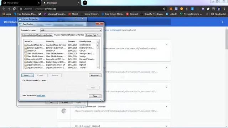Select the Trusted Publishers tab
The image size is (228, 128).
coord(91,35)
